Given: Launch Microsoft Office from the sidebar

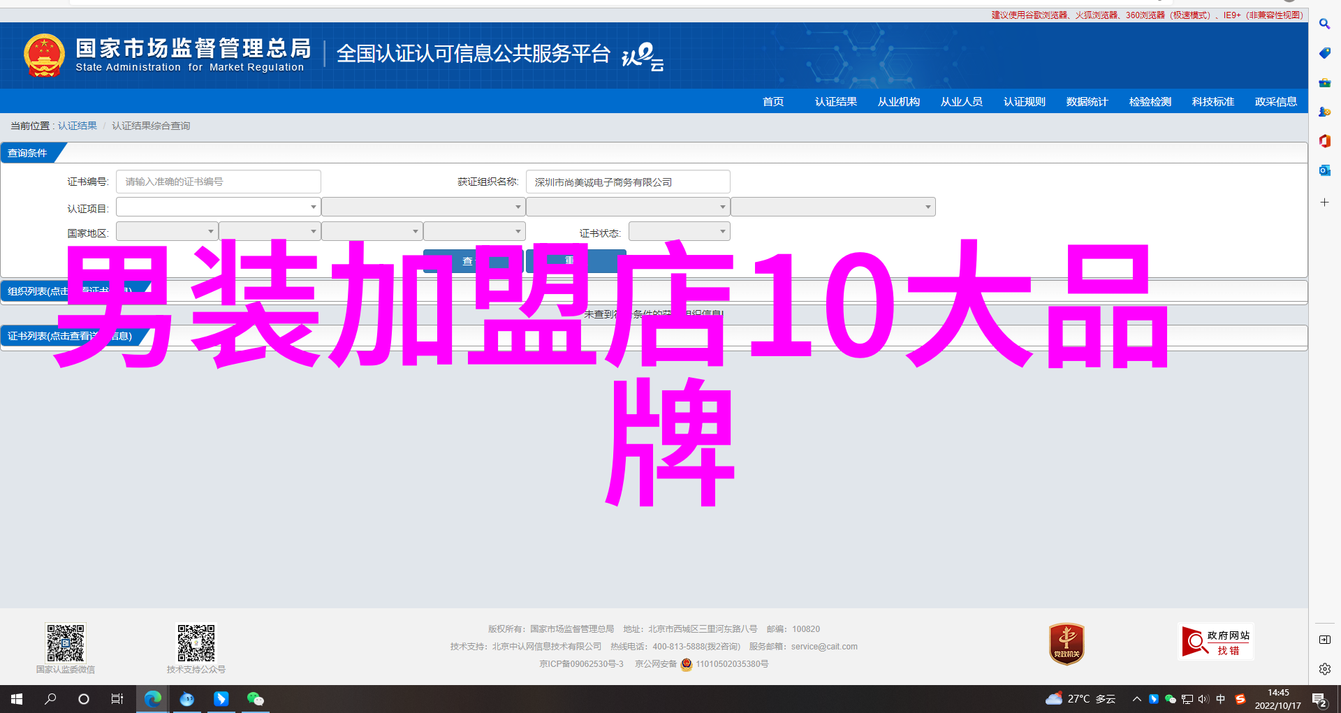Looking at the screenshot, I should pyautogui.click(x=1324, y=141).
